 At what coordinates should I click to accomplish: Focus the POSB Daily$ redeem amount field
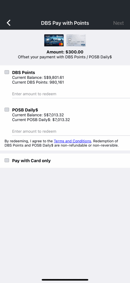pos(71,131)
